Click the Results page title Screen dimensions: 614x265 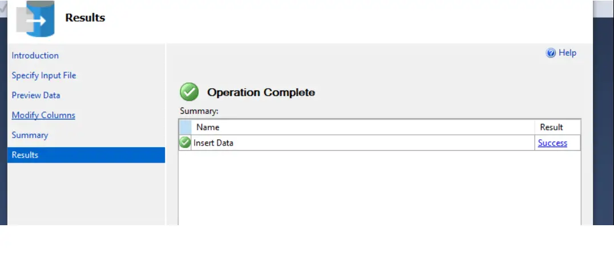(85, 18)
